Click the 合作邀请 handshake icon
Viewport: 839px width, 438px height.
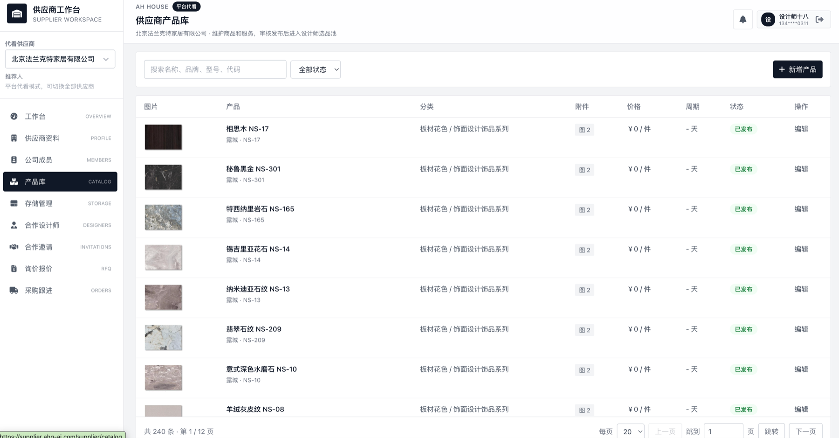pyautogui.click(x=14, y=247)
